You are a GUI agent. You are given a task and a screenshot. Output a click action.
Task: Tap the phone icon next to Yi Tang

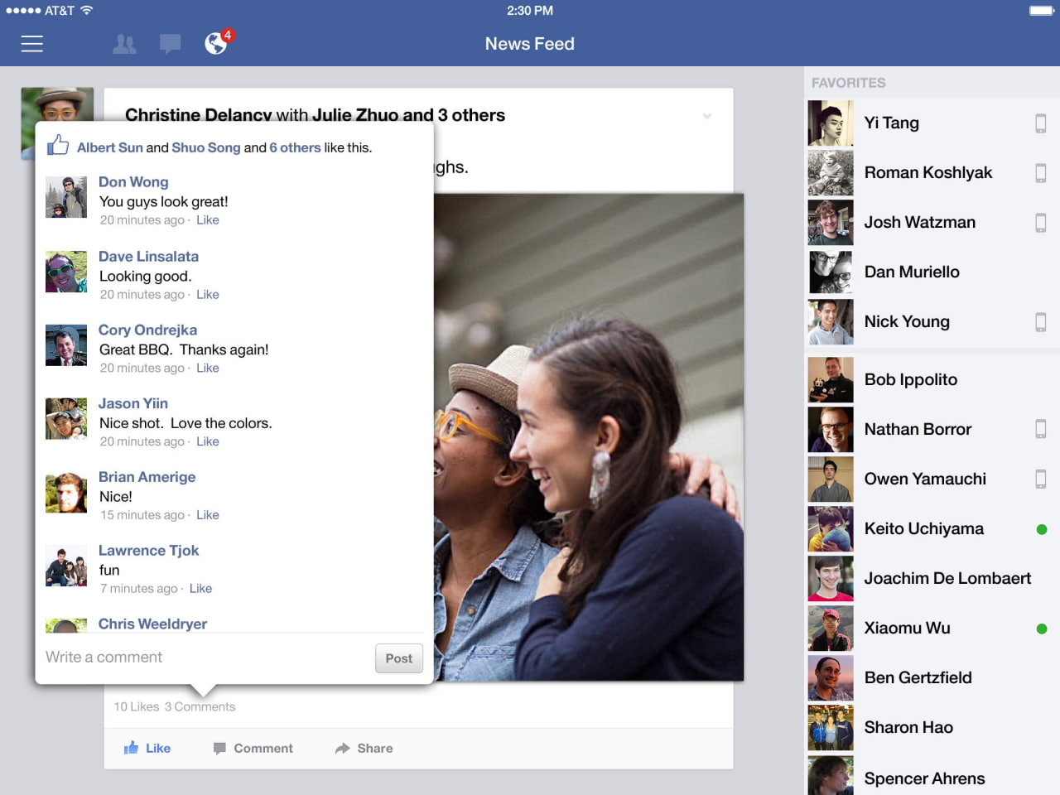1040,123
